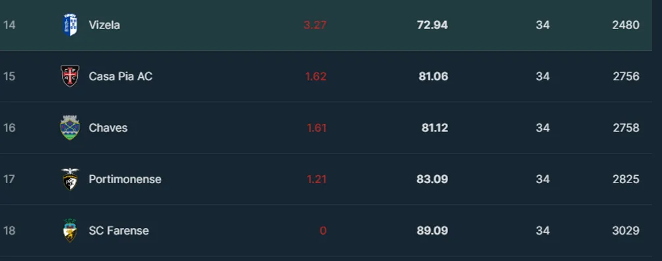Image resolution: width=662 pixels, height=261 pixels.
Task: Click the Vizela club crest icon
Action: point(70,25)
